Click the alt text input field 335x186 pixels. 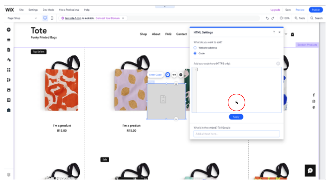coord(236,134)
